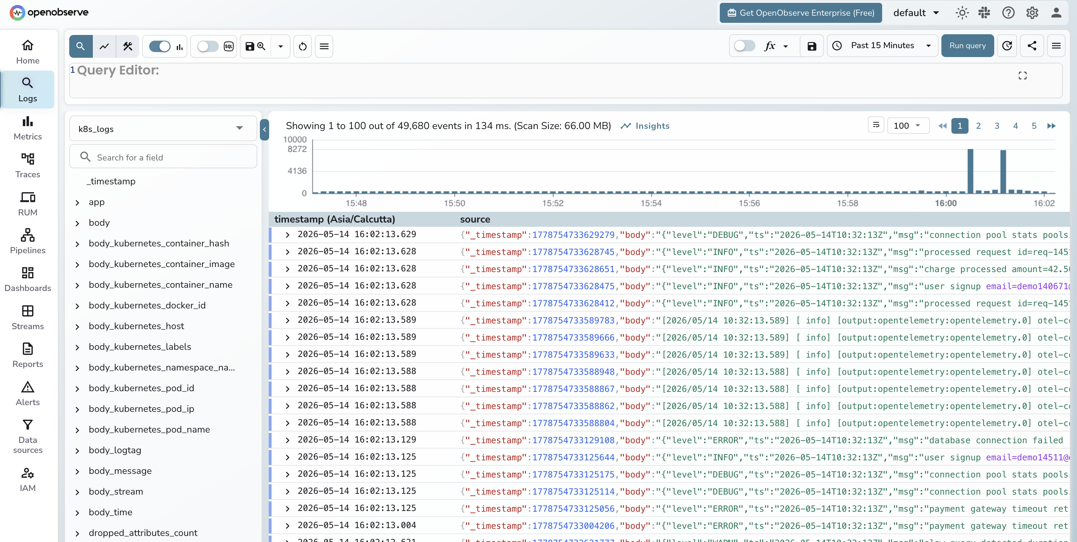This screenshot has width=1077, height=542.
Task: Click the openobserve logo
Action: coord(49,12)
